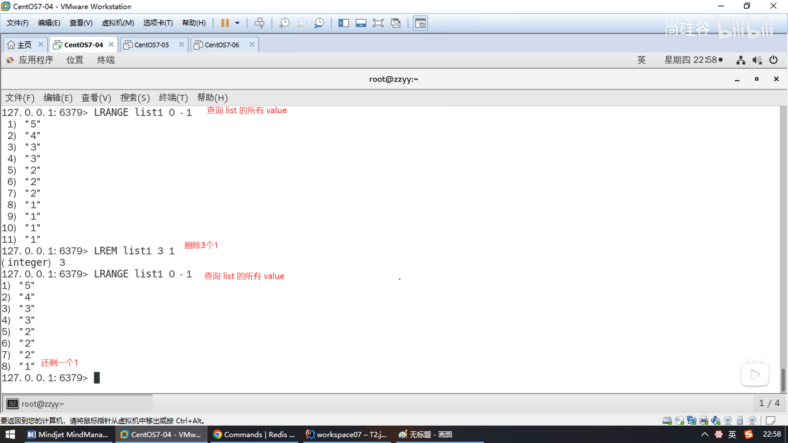Open the 虚拟机(M) menu
This screenshot has width=788, height=443.
click(118, 23)
